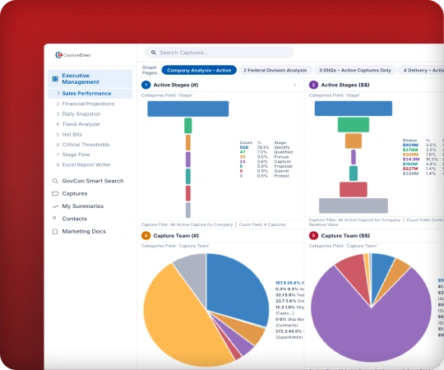Screen dimensions: 444x370
Task: Click the Marketing Docs document icon
Action: click(55, 231)
